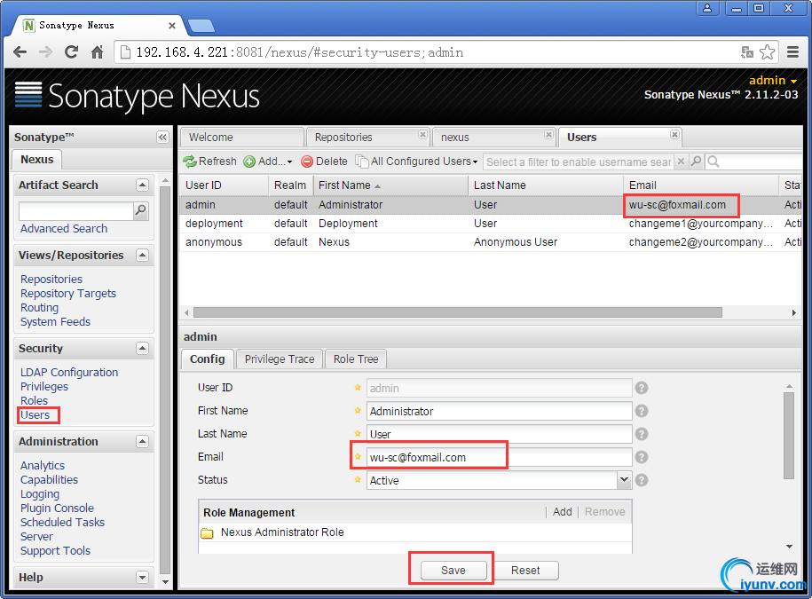Screen dimensions: 812x599
Task: Collapse the Sonatype side panel
Action: (x=162, y=138)
